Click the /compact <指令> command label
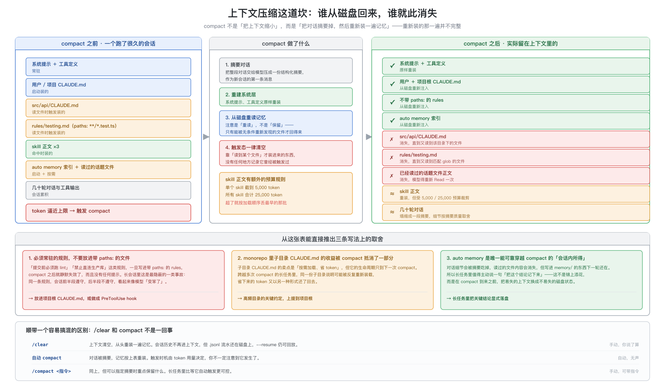Image resolution: width=665 pixels, height=392 pixels. (x=51, y=371)
